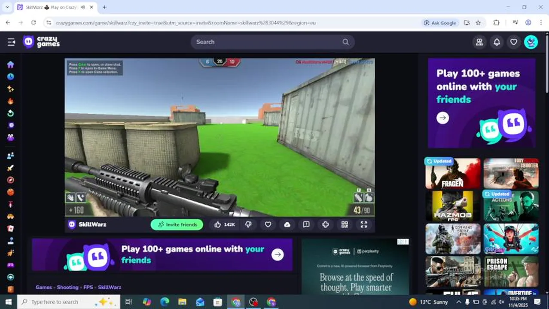Image resolution: width=549 pixels, height=309 pixels.
Task: Open the Adventure compass category icon
Action: pyautogui.click(x=11, y=180)
